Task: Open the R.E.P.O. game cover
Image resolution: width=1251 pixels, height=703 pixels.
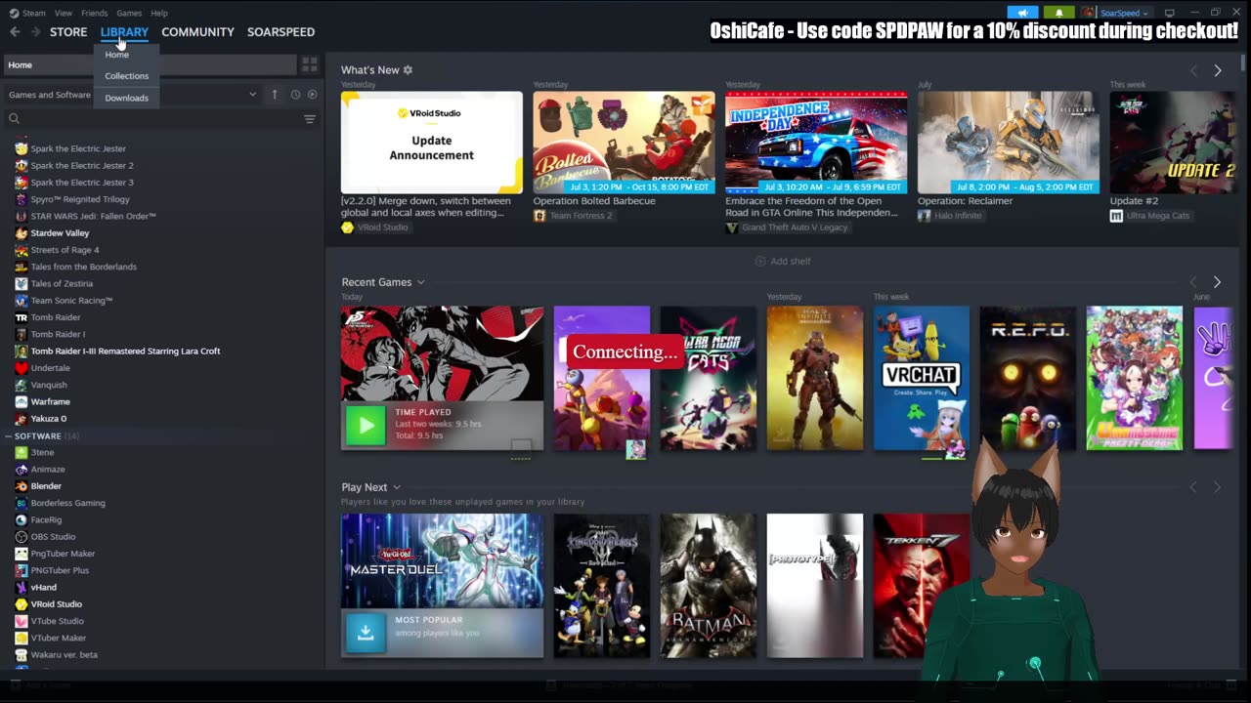Action: (1028, 379)
